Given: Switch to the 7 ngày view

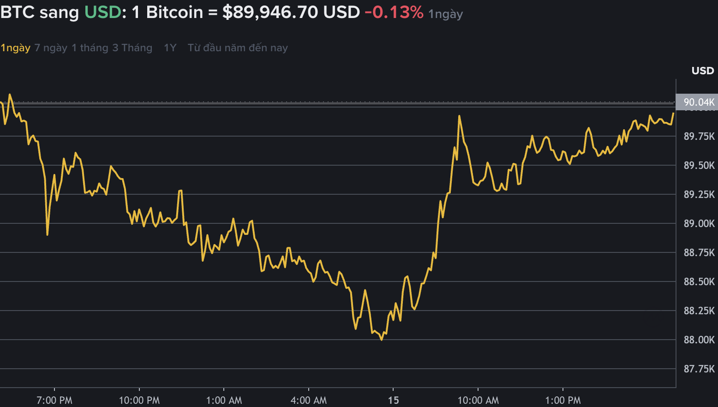Looking at the screenshot, I should click(51, 48).
